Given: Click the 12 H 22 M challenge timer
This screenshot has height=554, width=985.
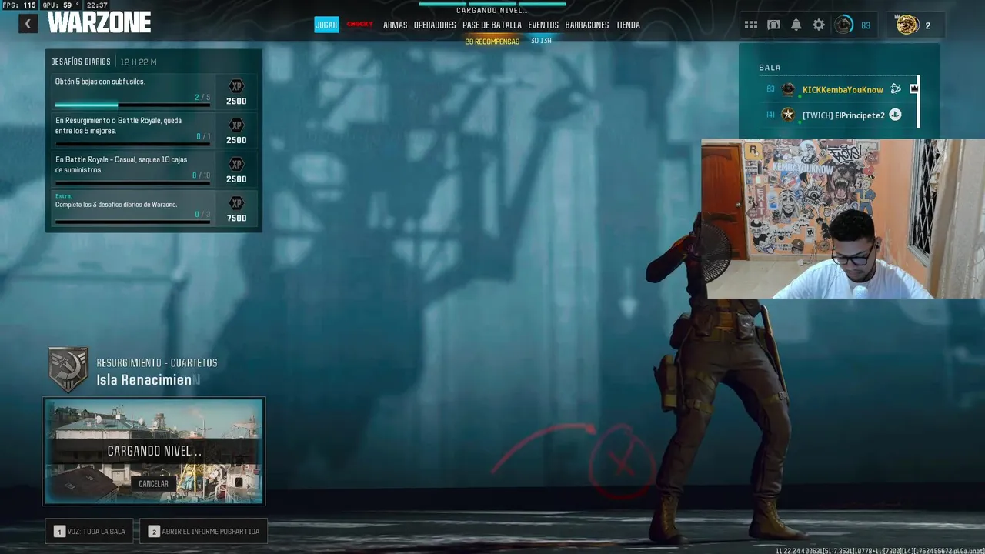Looking at the screenshot, I should pos(139,62).
